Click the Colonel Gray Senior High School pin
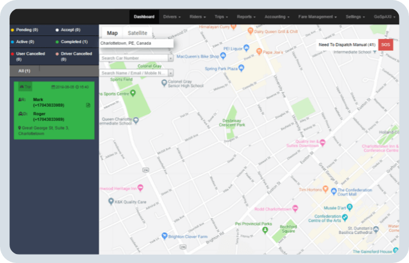The height and width of the screenshot is (263, 409). [x=164, y=83]
